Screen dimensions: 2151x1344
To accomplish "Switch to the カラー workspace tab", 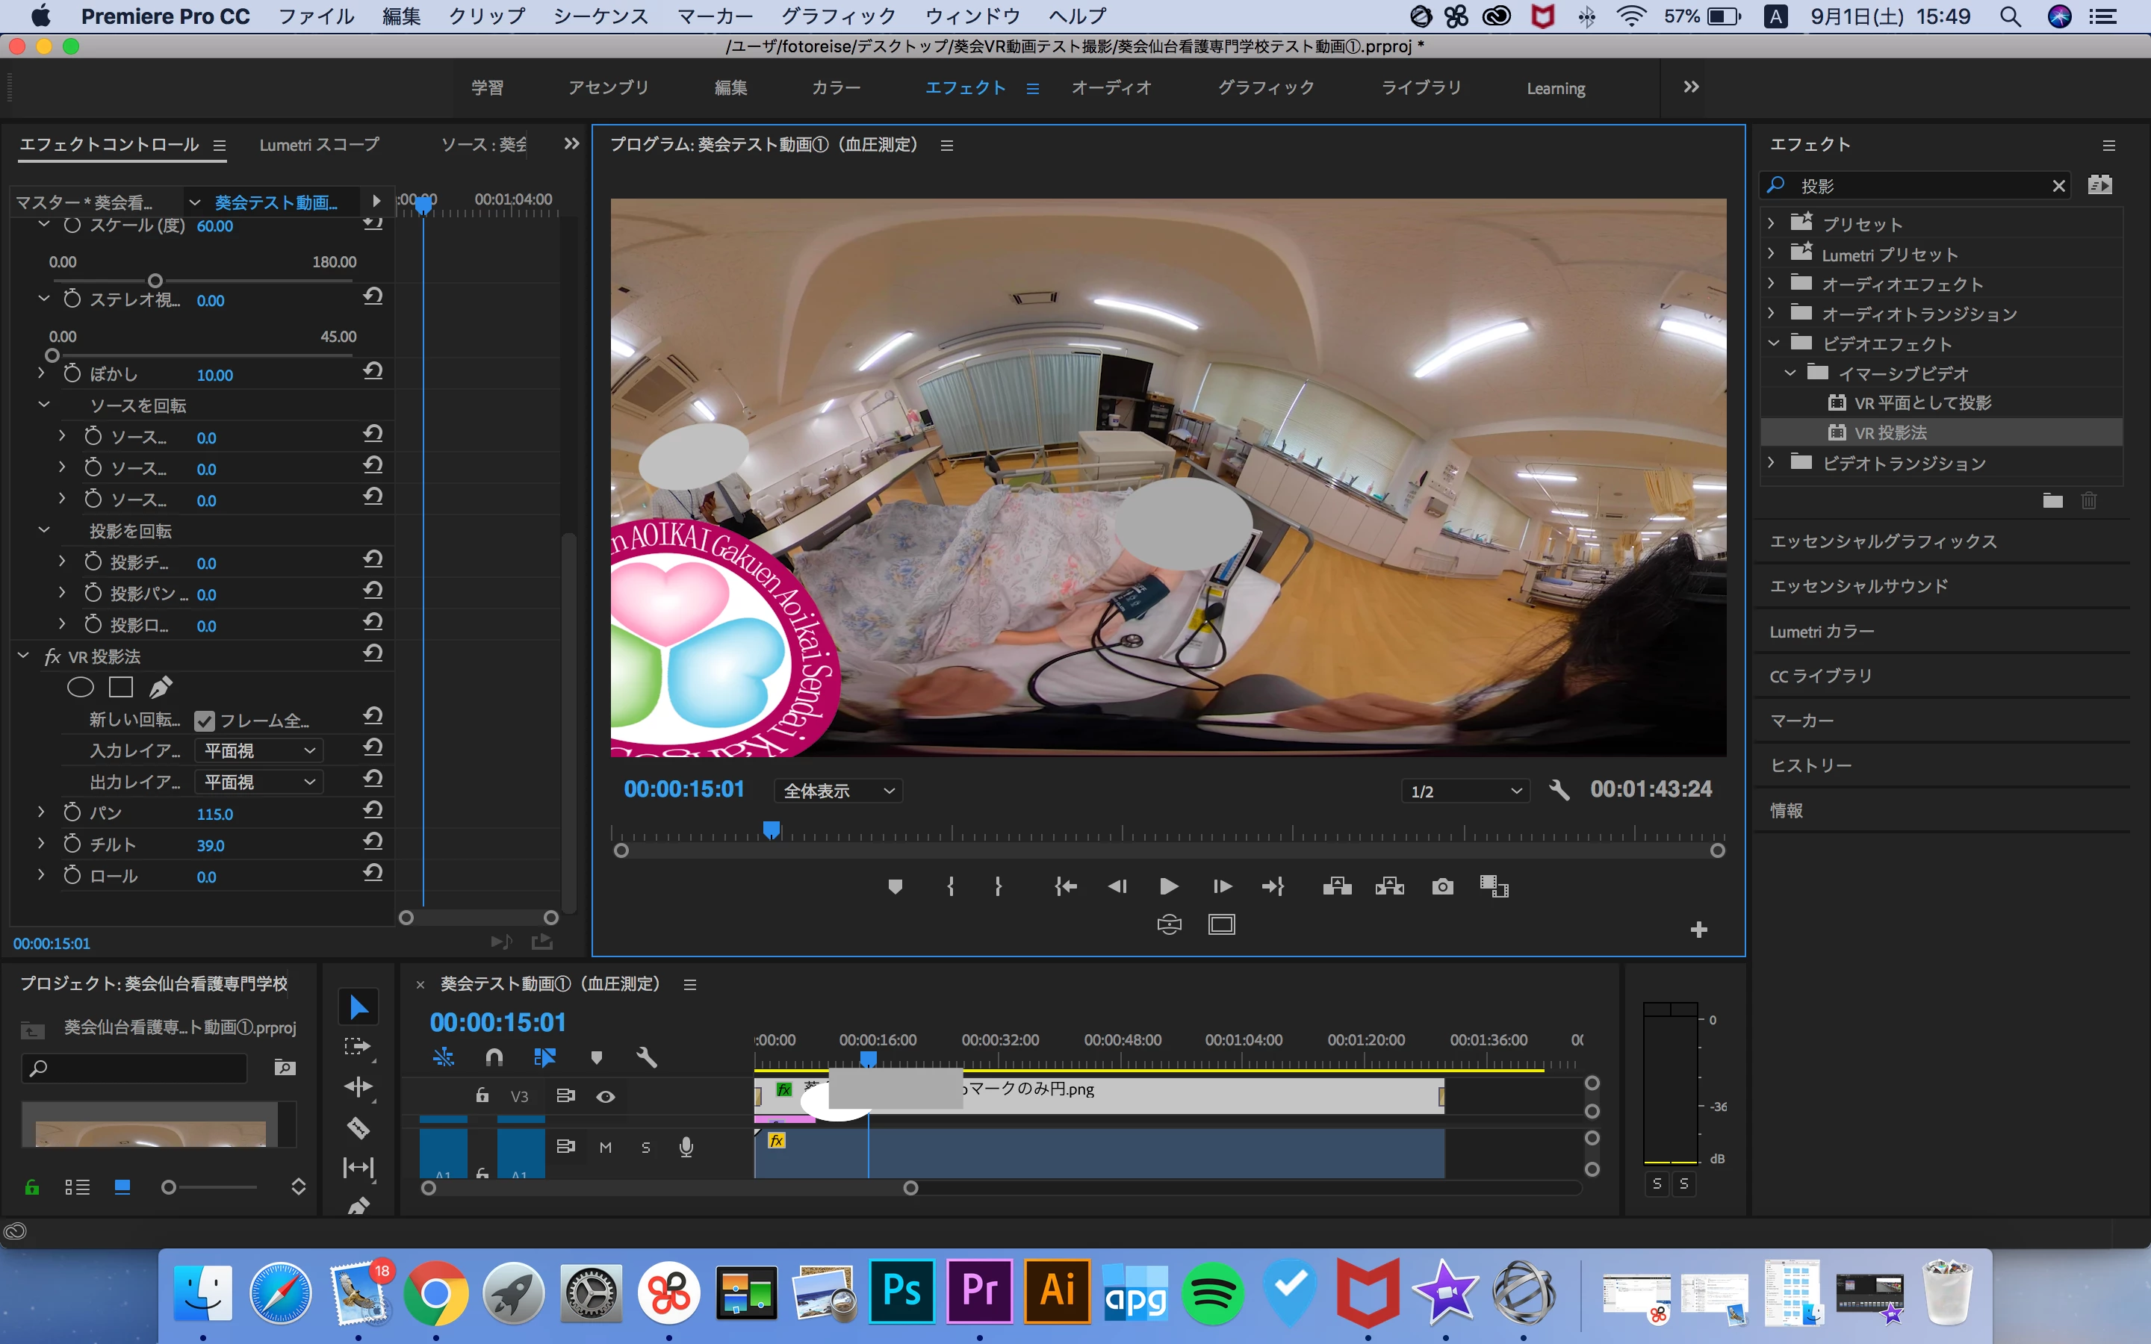I will point(836,87).
